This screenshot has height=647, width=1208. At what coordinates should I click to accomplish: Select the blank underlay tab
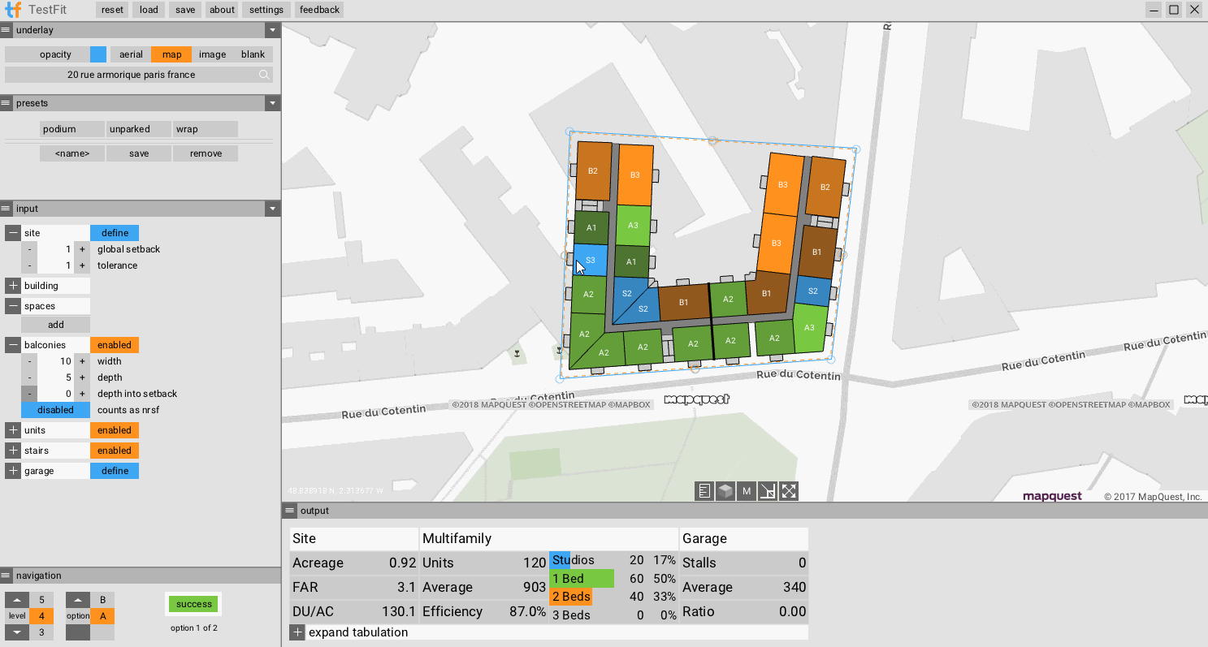(253, 54)
